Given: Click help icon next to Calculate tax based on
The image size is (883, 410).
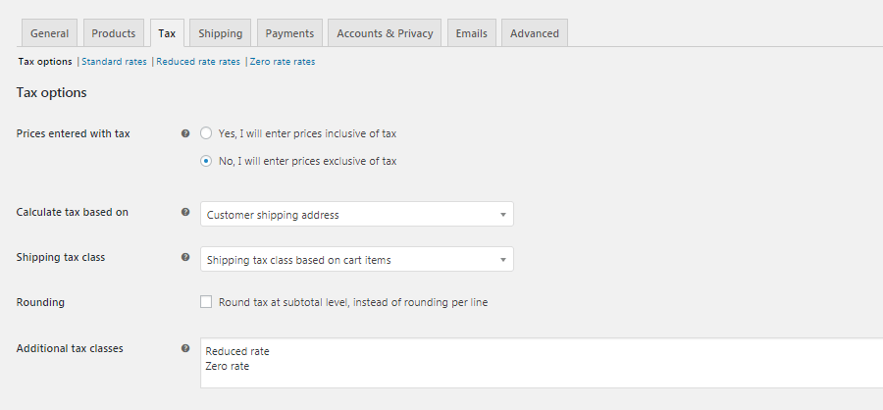Looking at the screenshot, I should tap(185, 212).
